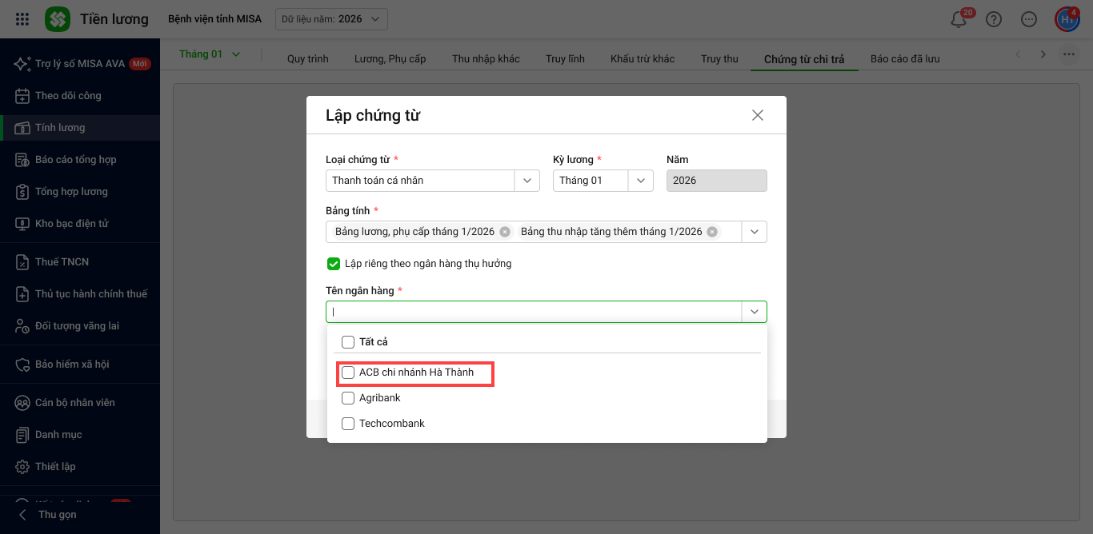Remove the Bảng lương, phụ cấp tháng 1/2026 tag
1093x534 pixels.
pyautogui.click(x=505, y=232)
